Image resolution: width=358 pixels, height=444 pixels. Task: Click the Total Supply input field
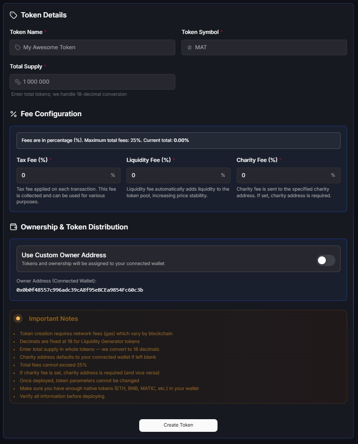pos(92,81)
